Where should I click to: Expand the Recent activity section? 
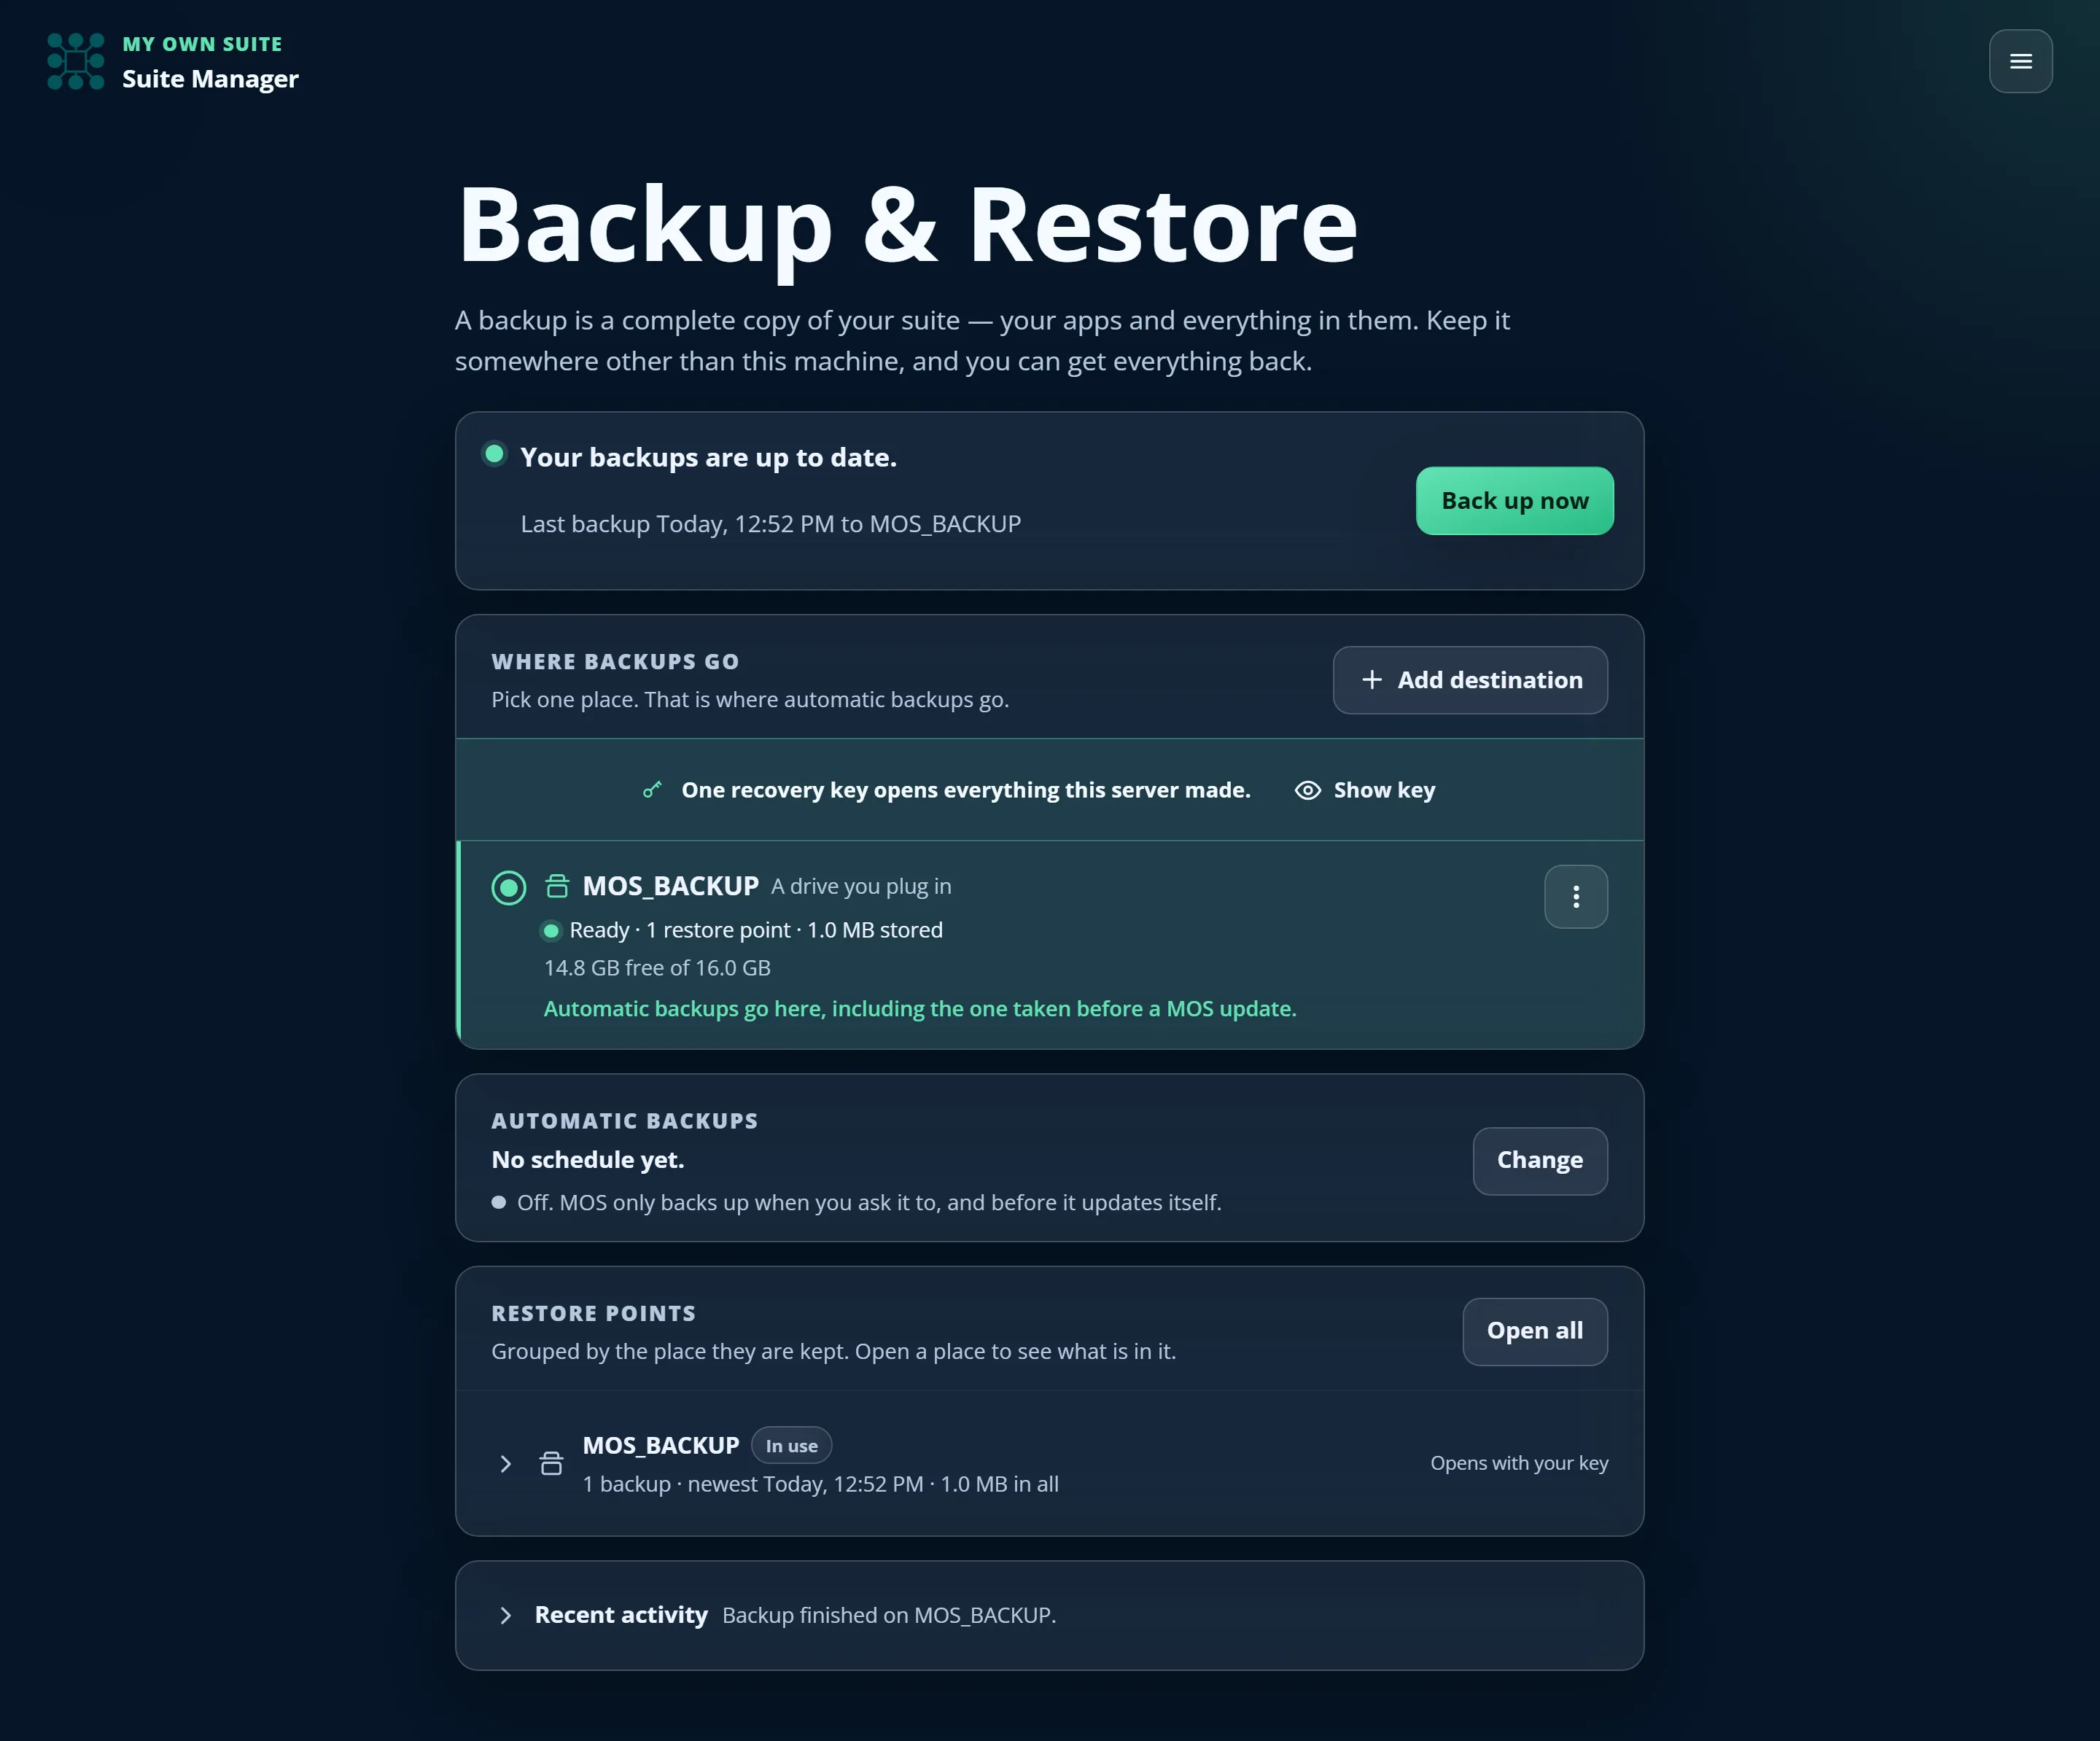click(x=505, y=1615)
